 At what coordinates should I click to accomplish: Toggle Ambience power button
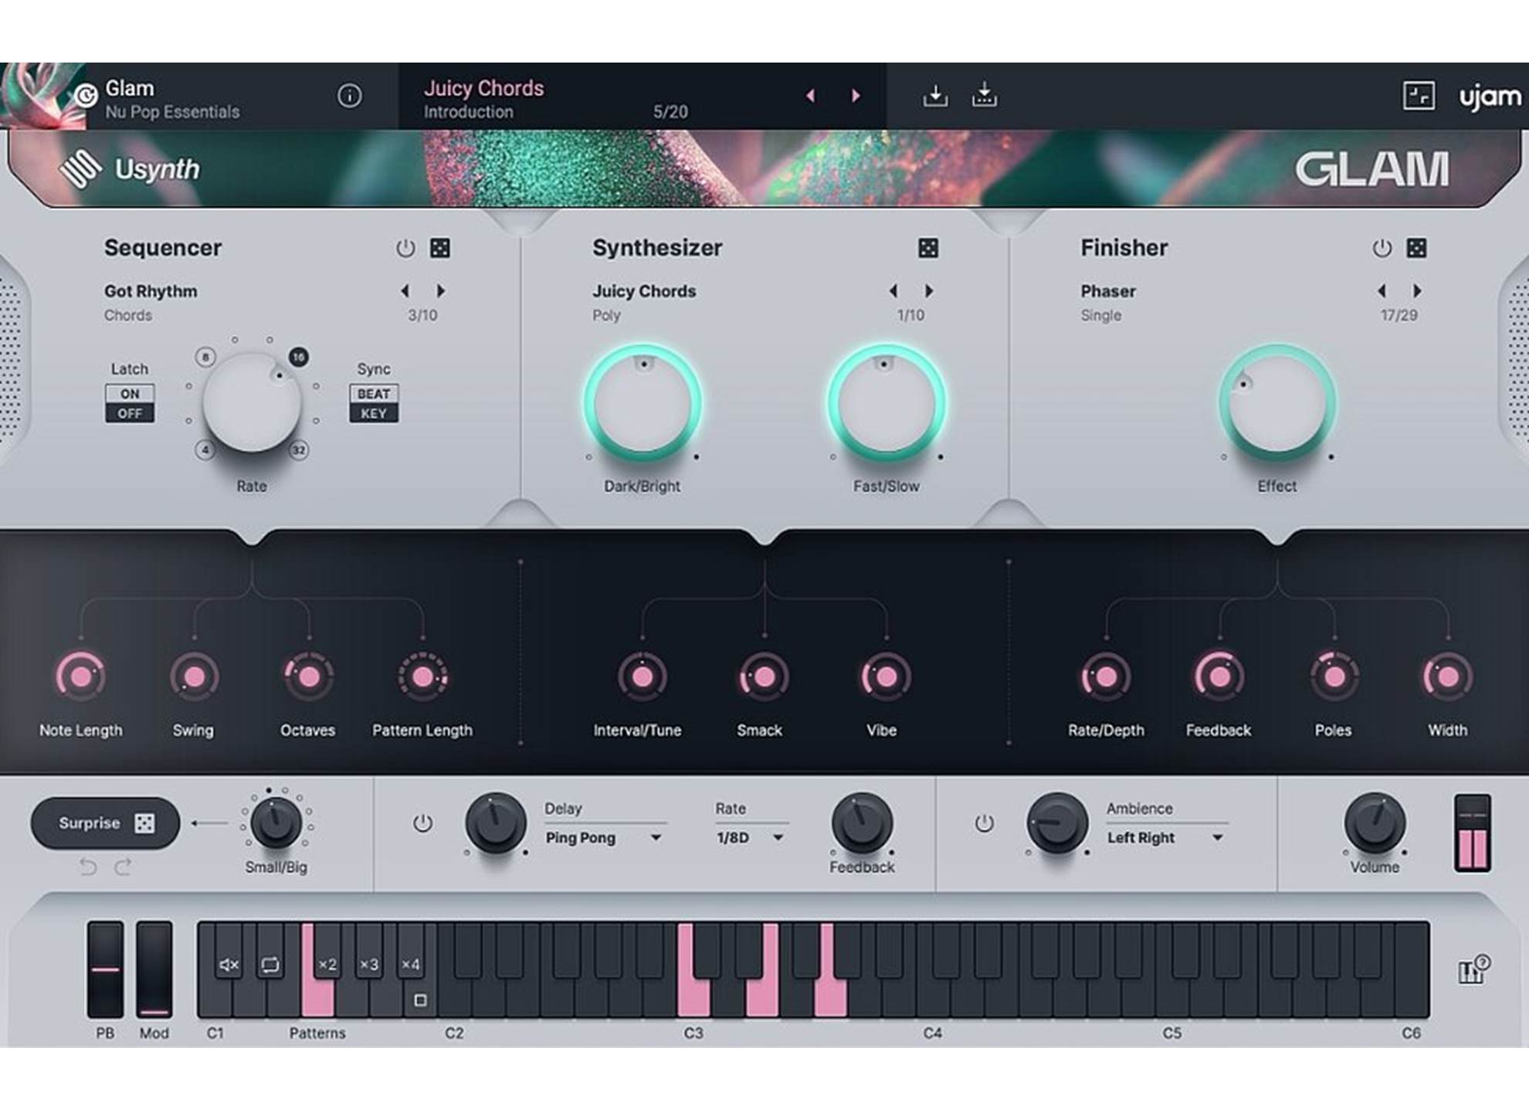pyautogui.click(x=984, y=823)
